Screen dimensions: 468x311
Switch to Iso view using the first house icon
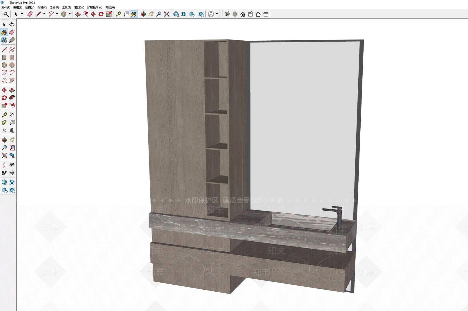tap(227, 14)
